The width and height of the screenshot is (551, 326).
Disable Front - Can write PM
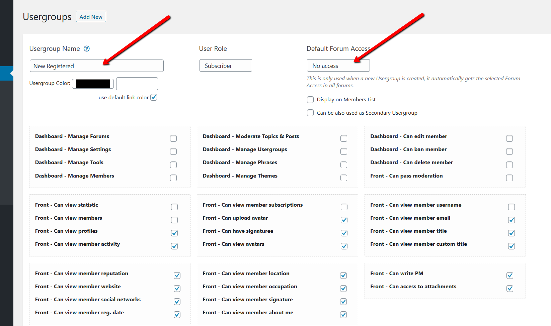click(510, 276)
